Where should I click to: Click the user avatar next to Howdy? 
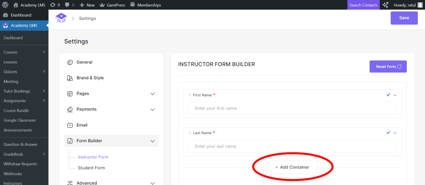point(420,5)
